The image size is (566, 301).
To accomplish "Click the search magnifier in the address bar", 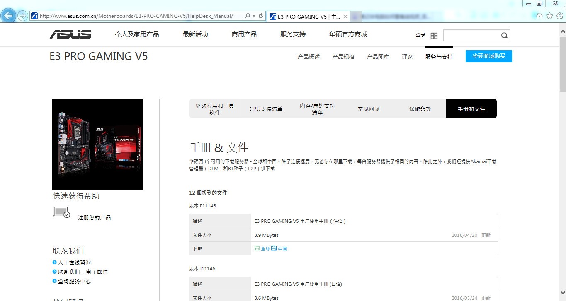I will [x=248, y=16].
